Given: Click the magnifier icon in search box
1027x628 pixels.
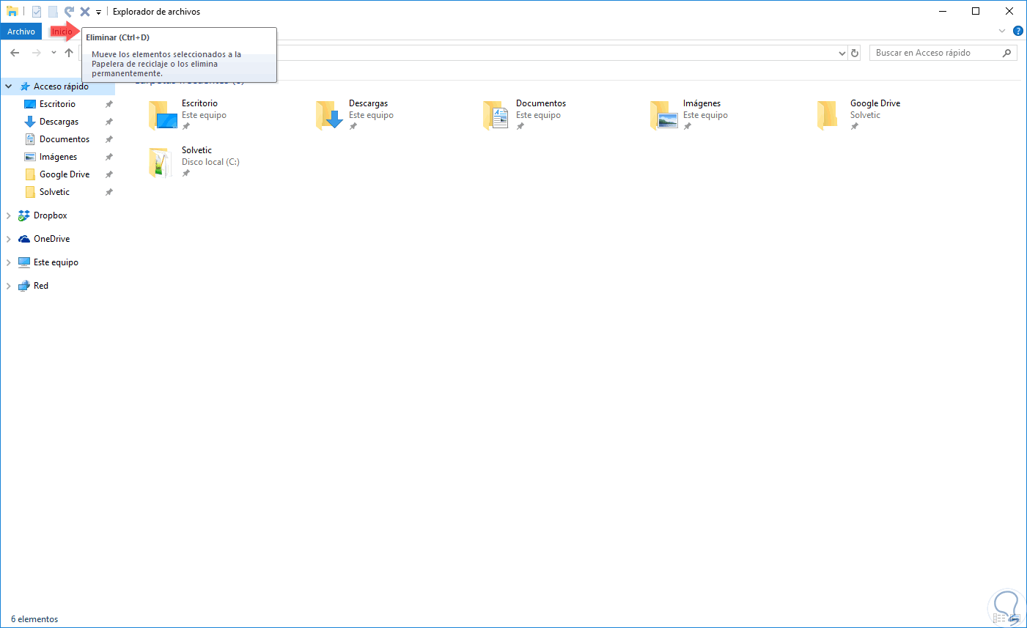Looking at the screenshot, I should [1006, 53].
